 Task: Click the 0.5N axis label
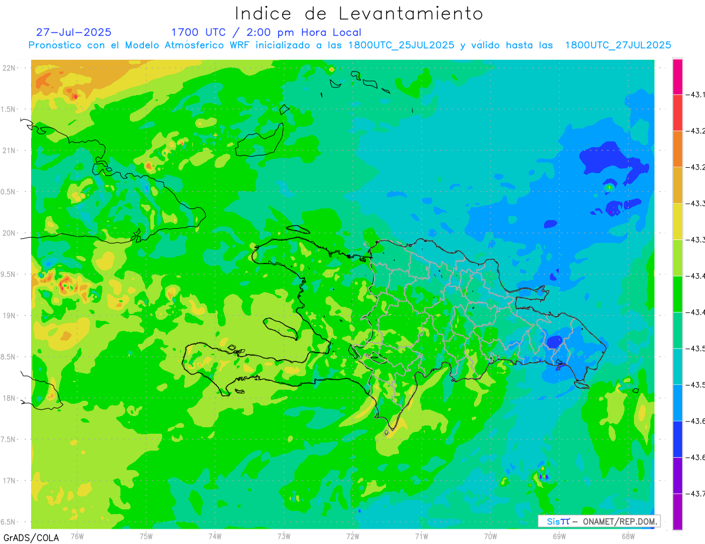pyautogui.click(x=9, y=192)
